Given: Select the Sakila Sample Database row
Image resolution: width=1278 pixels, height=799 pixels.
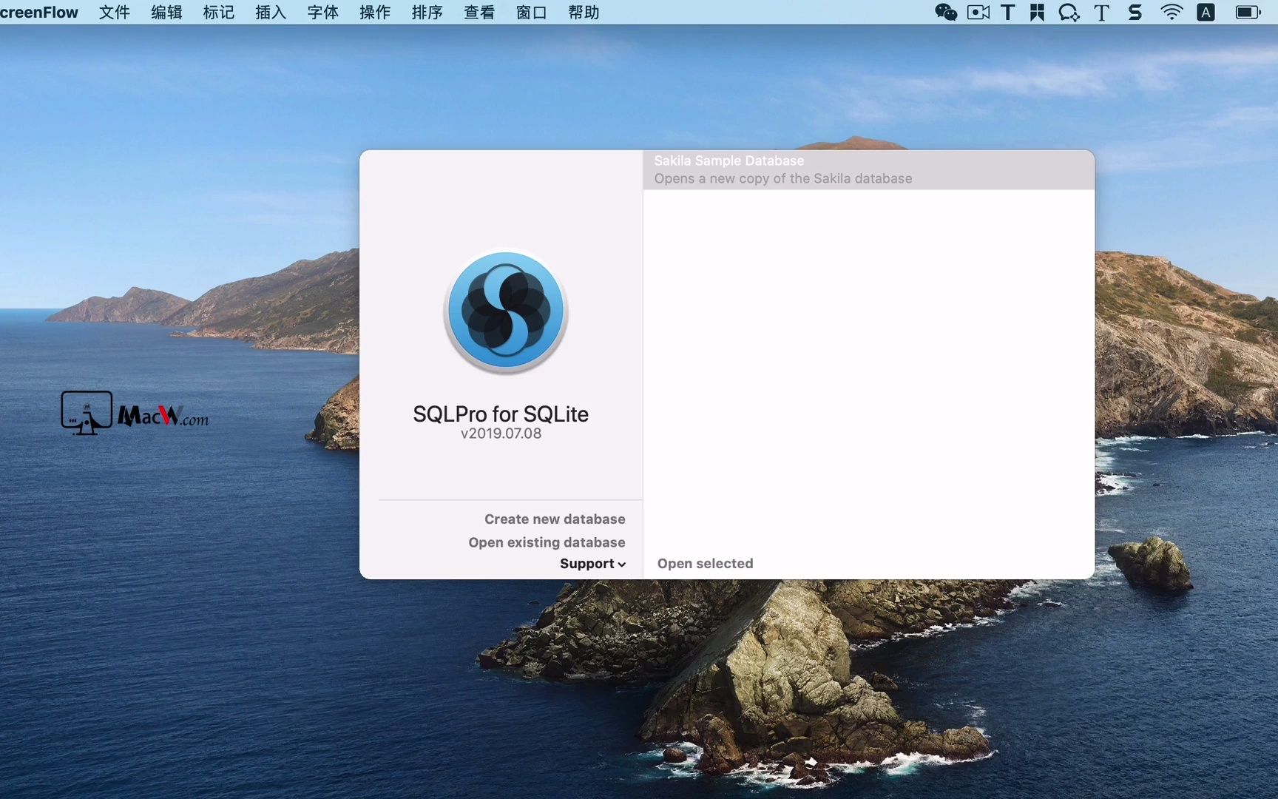Looking at the screenshot, I should [869, 169].
